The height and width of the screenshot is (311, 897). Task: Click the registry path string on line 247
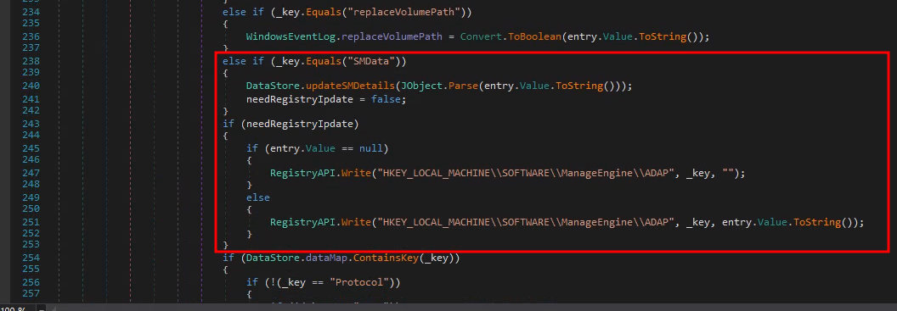(x=525, y=174)
